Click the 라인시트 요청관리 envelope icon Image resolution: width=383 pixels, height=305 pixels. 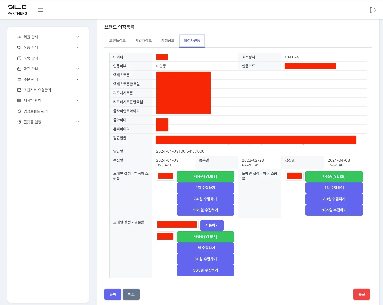(19, 90)
